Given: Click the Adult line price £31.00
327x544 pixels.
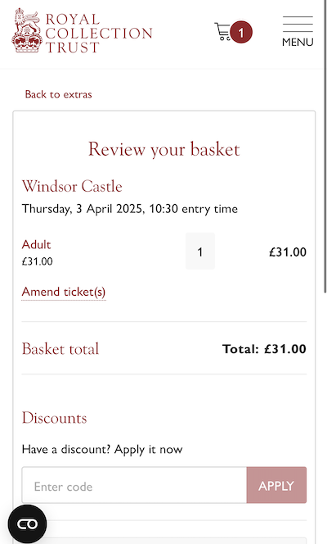Looking at the screenshot, I should (x=288, y=252).
